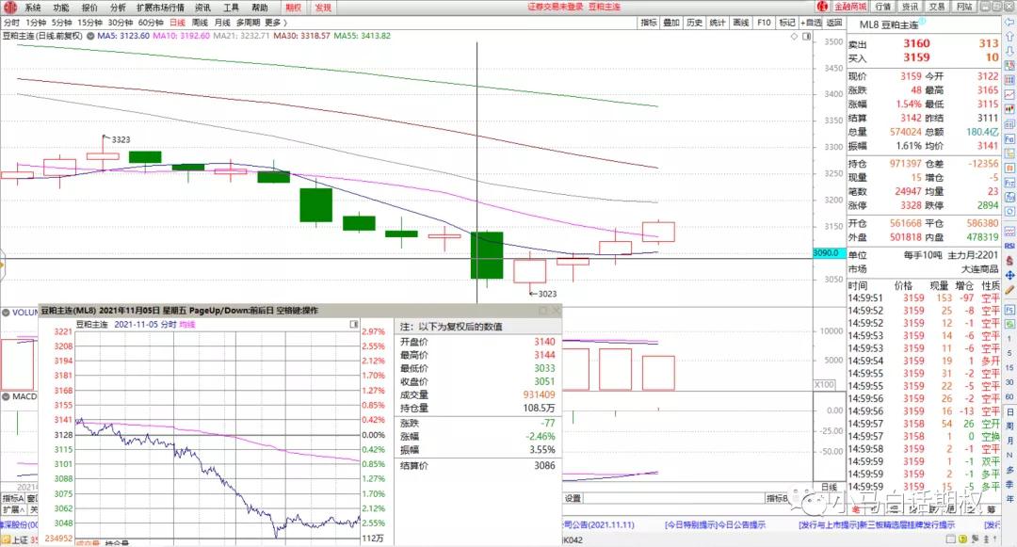The height and width of the screenshot is (547, 1017).
Task: Click the 均线 legend in intraday popup
Action: pos(187,322)
